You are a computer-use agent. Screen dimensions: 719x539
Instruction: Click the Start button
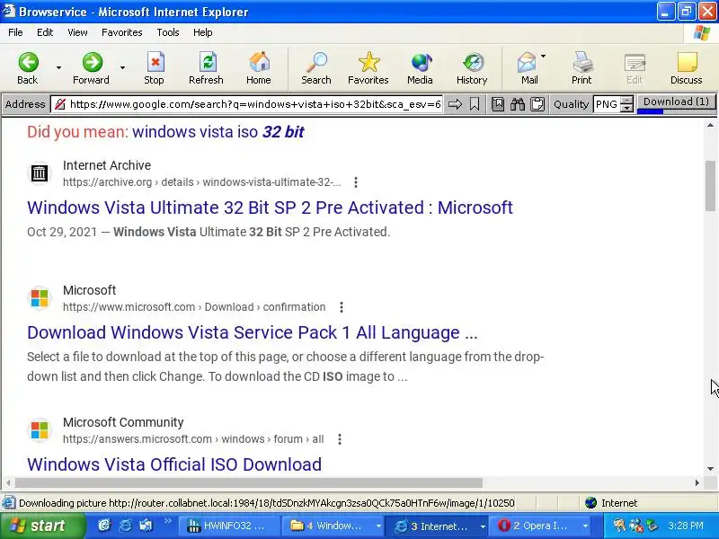tap(42, 526)
